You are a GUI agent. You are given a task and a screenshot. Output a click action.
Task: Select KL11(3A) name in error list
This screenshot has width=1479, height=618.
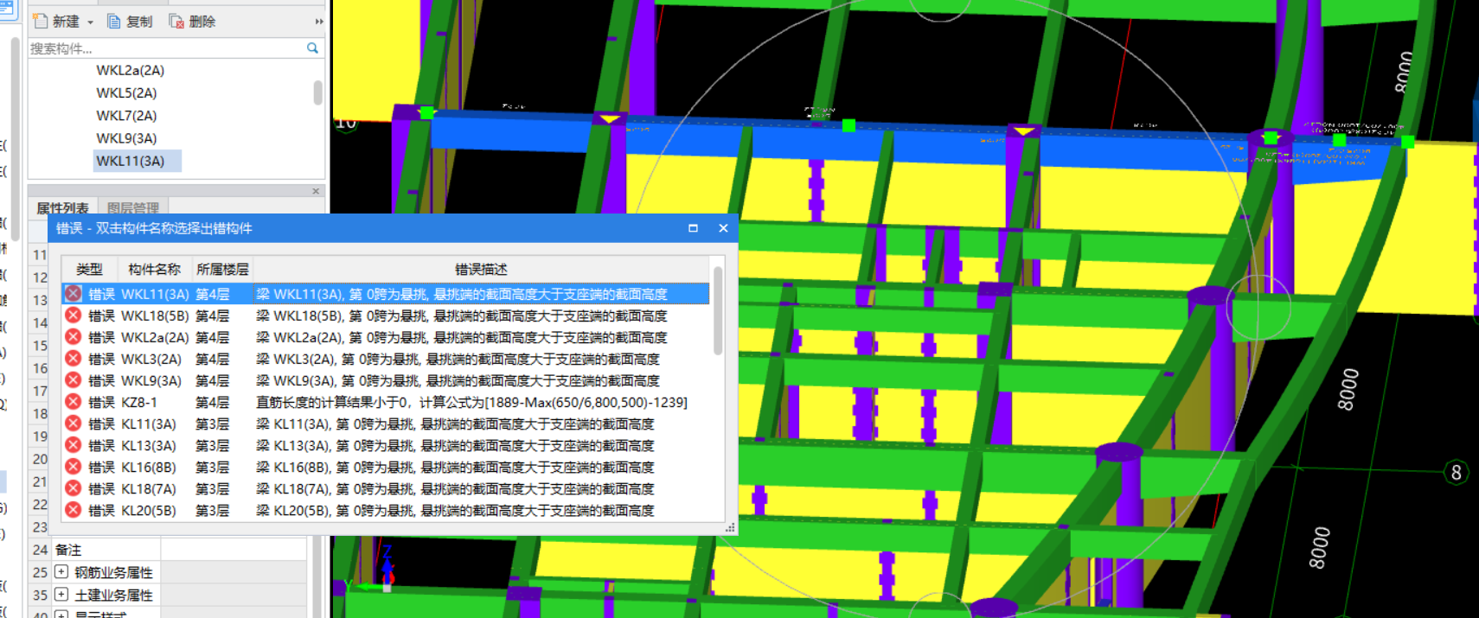tap(149, 424)
